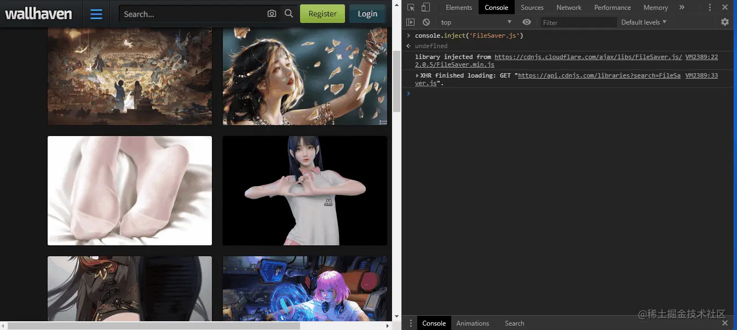Click the horizontal scrollbar left arrow
Image resolution: width=737 pixels, height=330 pixels.
(3, 326)
